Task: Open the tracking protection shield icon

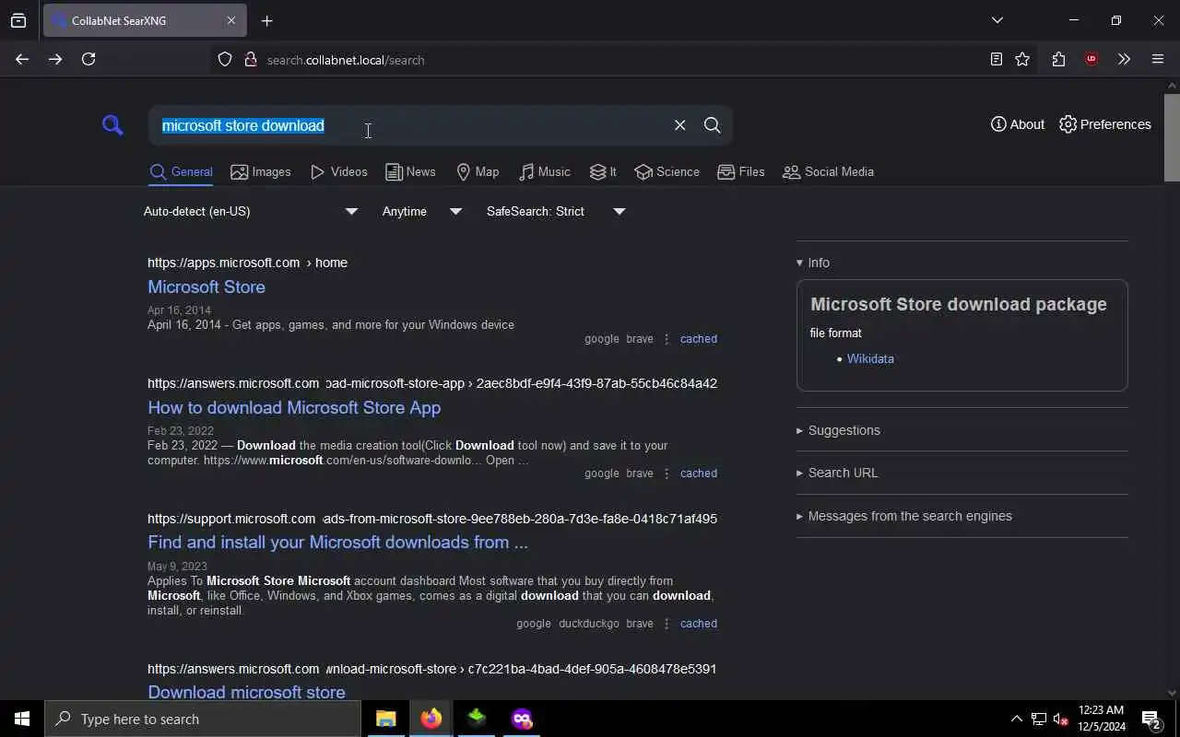Action: 225,60
